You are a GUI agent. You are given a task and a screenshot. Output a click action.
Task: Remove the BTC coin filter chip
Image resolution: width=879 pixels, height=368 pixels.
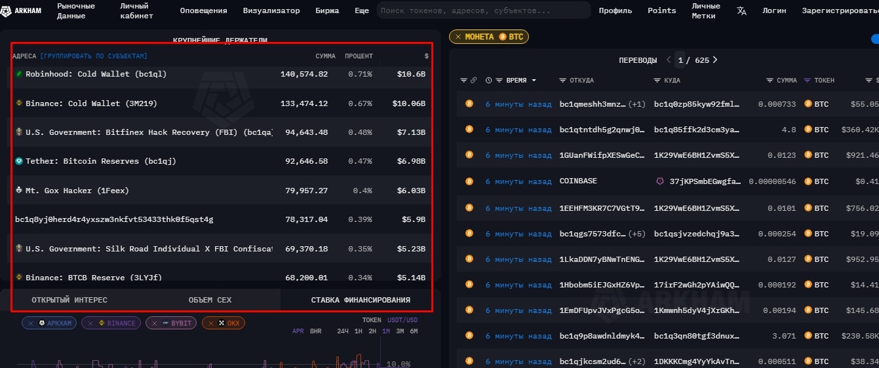(458, 37)
